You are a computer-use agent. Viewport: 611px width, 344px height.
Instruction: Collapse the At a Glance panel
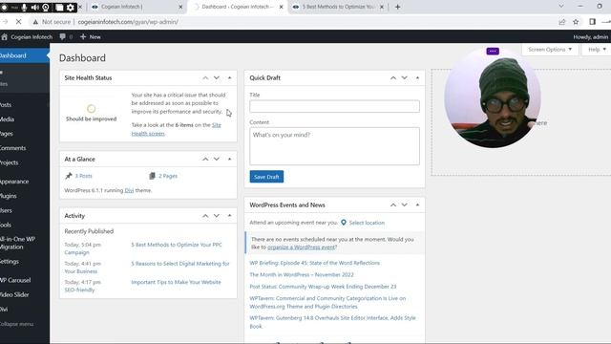coord(229,160)
